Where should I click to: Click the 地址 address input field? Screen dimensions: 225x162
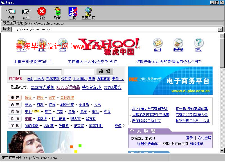(x=114, y=29)
